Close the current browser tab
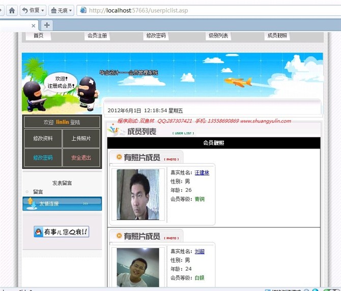The image size is (341, 291). [34, 25]
